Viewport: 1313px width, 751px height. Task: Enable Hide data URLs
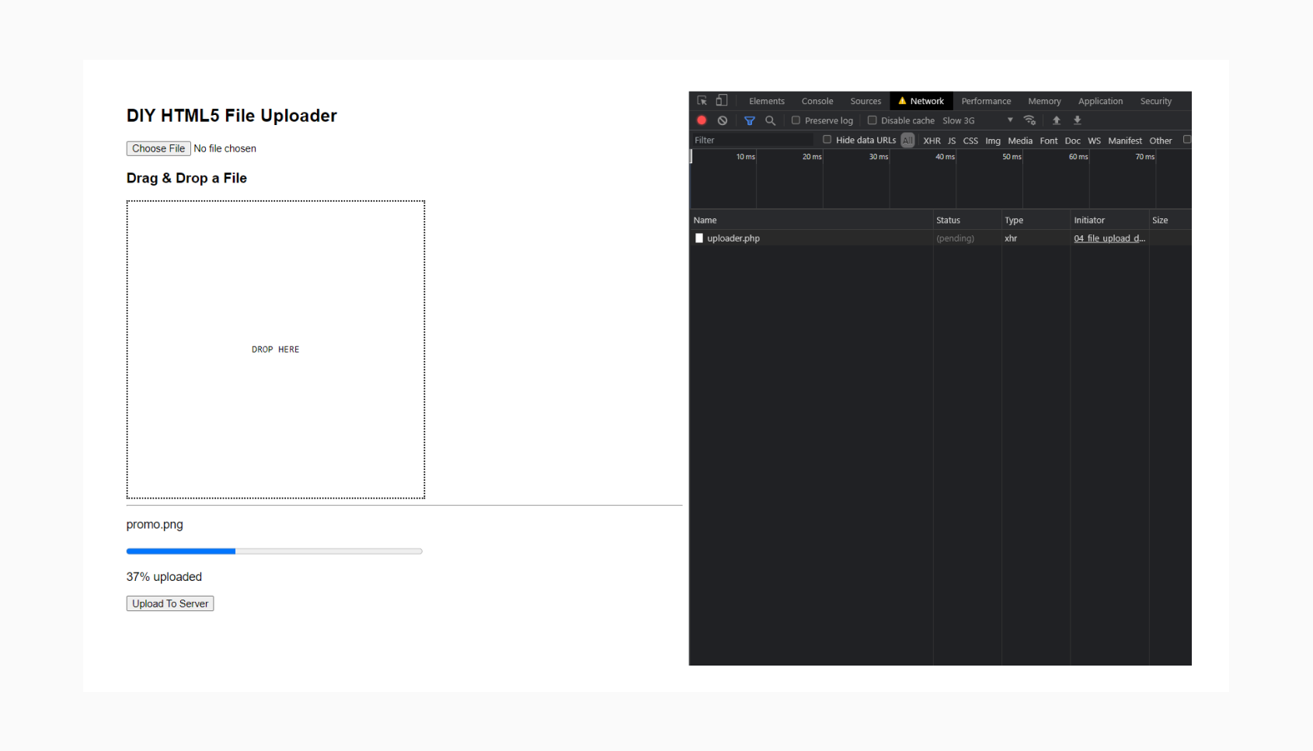(827, 140)
